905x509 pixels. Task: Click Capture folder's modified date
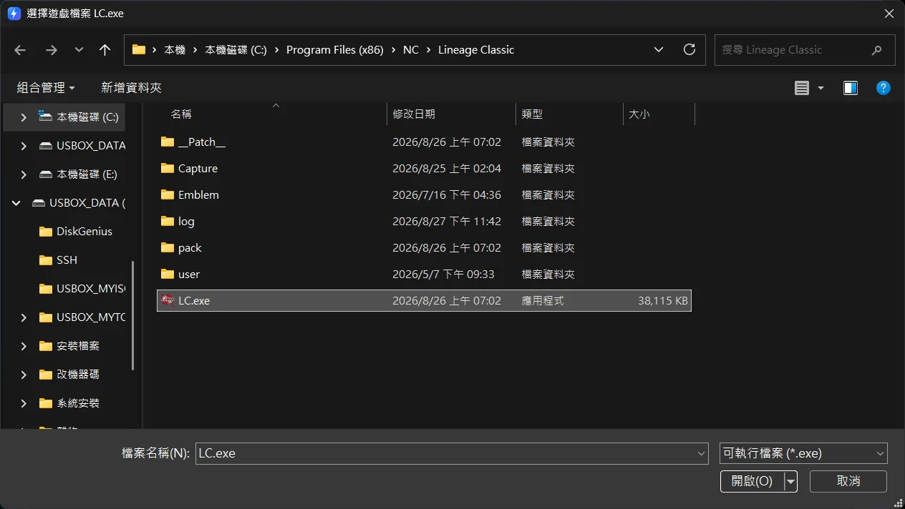pyautogui.click(x=447, y=169)
